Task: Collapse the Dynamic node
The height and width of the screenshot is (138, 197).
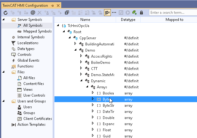Action: (81, 81)
